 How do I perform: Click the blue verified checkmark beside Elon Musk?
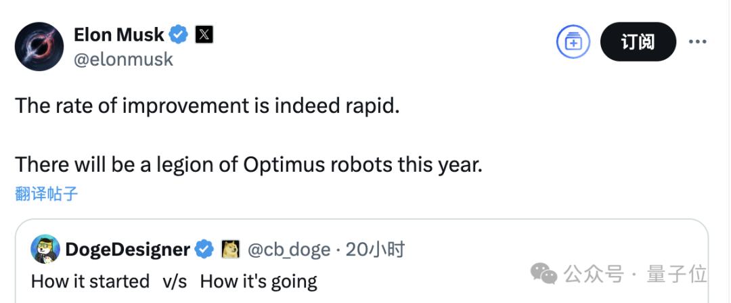(178, 34)
